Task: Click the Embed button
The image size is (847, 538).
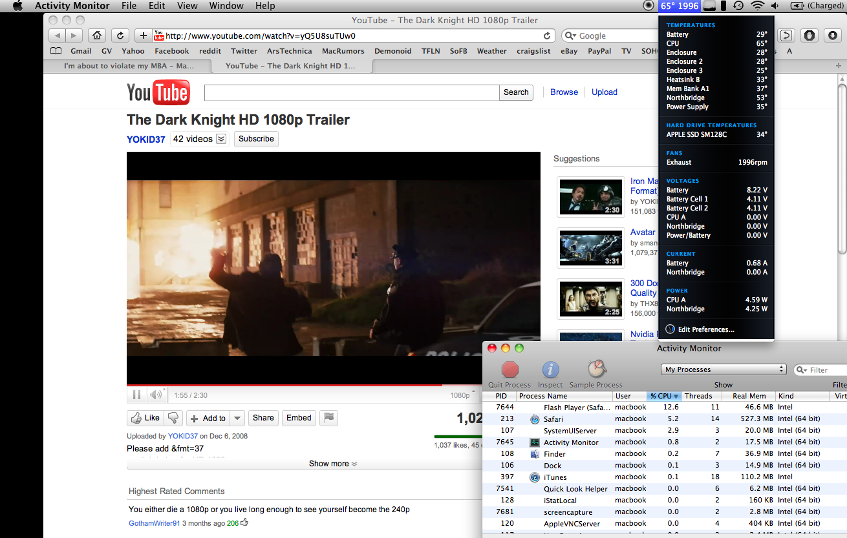Action: point(299,418)
